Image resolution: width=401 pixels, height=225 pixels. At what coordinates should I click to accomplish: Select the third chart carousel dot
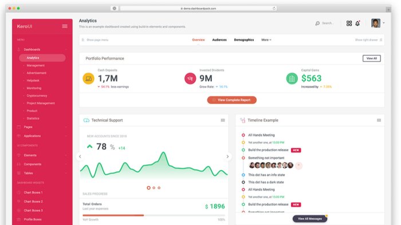coord(159,188)
